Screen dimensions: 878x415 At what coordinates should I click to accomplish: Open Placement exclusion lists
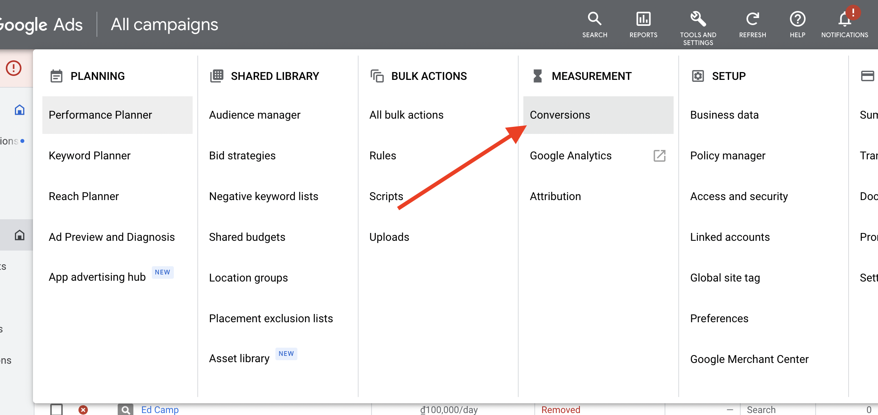click(271, 319)
